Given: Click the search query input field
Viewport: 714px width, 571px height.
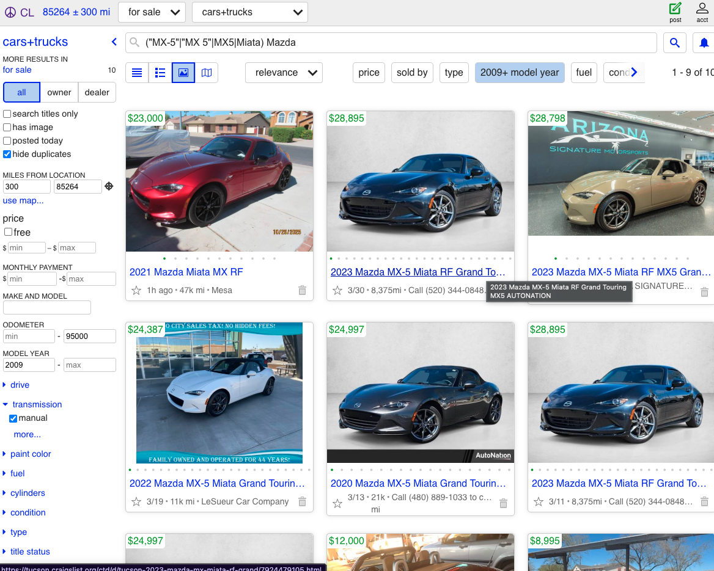Looking at the screenshot, I should pyautogui.click(x=391, y=43).
